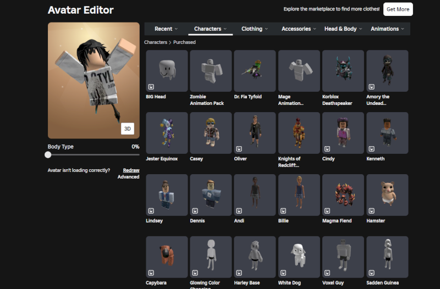The image size is (440, 289).
Task: Click the Redraw link
Action: coord(131,170)
